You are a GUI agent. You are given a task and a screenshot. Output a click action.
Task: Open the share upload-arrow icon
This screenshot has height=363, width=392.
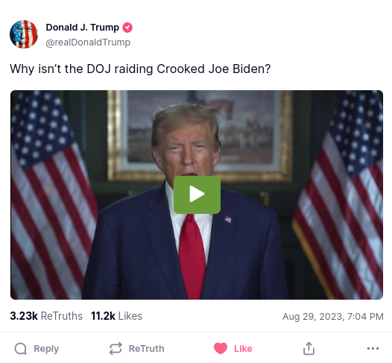pos(309,349)
